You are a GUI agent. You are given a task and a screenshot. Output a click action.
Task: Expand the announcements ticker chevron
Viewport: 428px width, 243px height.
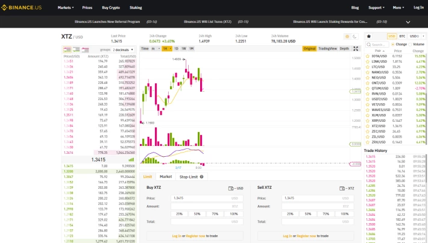(x=408, y=22)
